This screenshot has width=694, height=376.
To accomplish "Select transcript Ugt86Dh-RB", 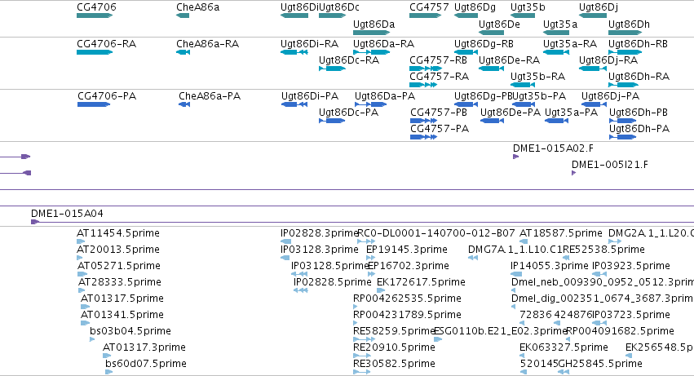I will [x=625, y=52].
